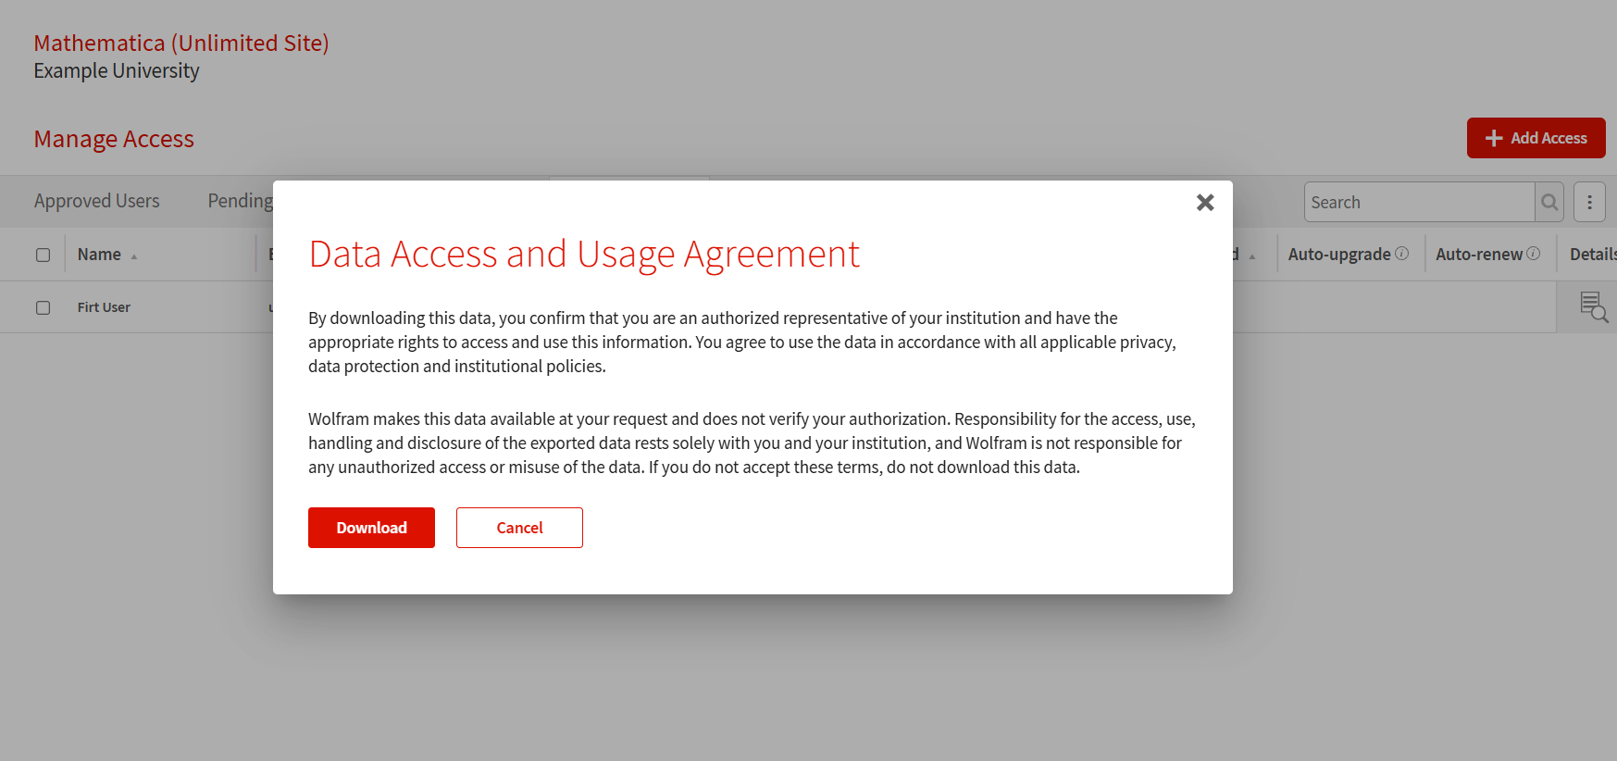Open the Pending tab
Image resolution: width=1617 pixels, height=761 pixels.
click(x=240, y=201)
